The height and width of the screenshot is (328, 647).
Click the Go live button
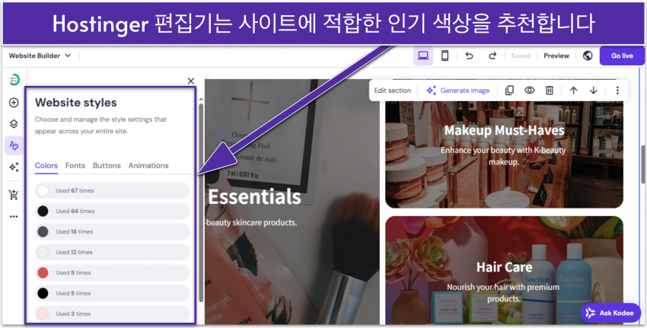click(x=622, y=56)
